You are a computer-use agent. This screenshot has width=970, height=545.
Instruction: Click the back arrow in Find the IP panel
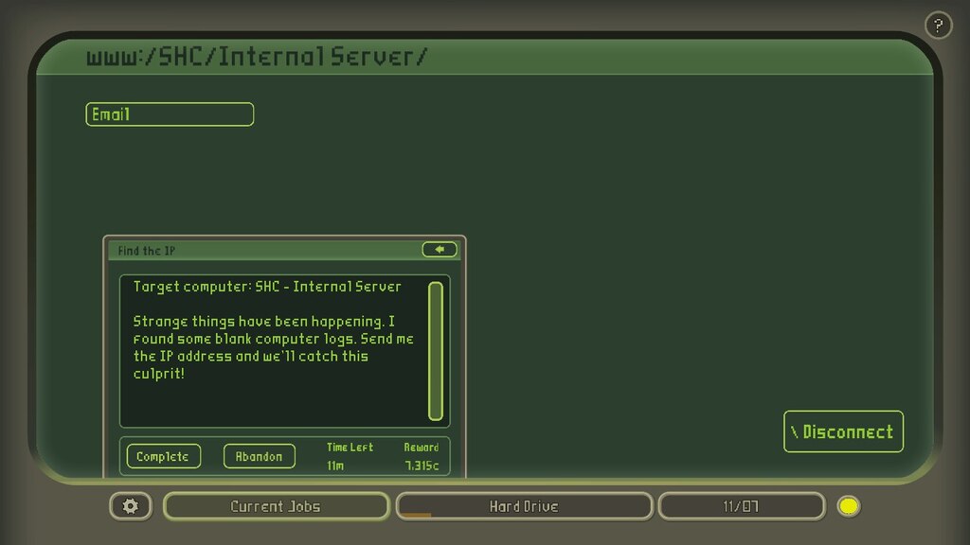click(440, 249)
